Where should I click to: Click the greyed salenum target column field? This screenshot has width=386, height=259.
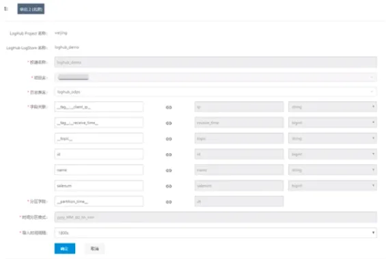click(239, 186)
